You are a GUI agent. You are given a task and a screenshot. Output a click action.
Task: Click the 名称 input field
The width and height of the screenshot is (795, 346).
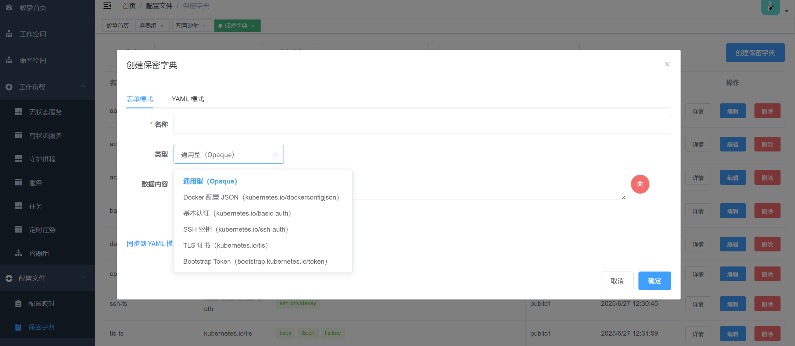click(x=422, y=124)
